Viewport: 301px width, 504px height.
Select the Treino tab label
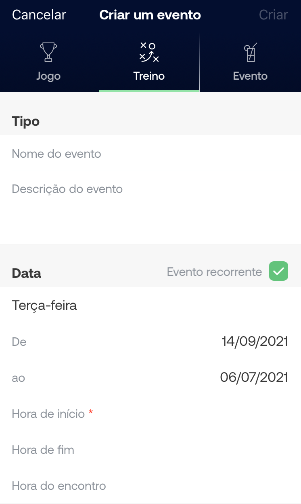(x=149, y=76)
